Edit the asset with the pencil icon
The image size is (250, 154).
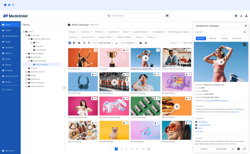(244, 149)
